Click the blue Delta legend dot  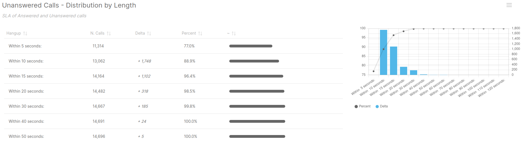[x=377, y=107]
